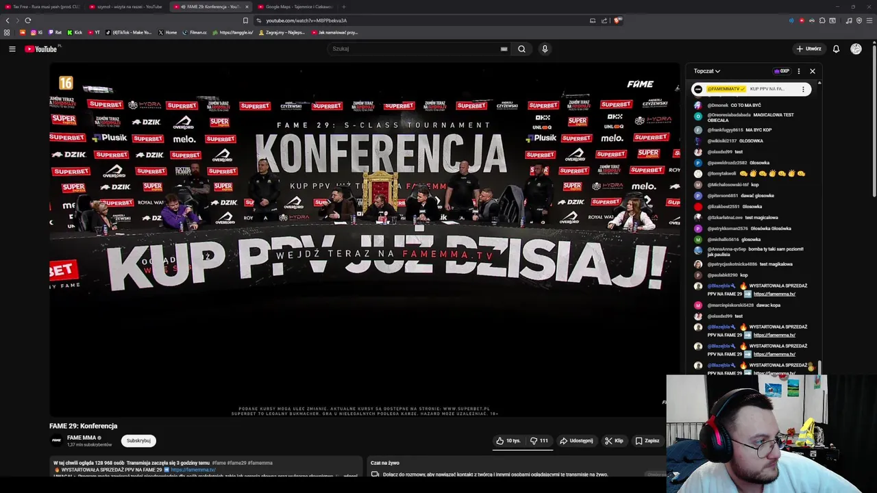
Task: Reload the page with the refresh icon
Action: click(x=28, y=21)
